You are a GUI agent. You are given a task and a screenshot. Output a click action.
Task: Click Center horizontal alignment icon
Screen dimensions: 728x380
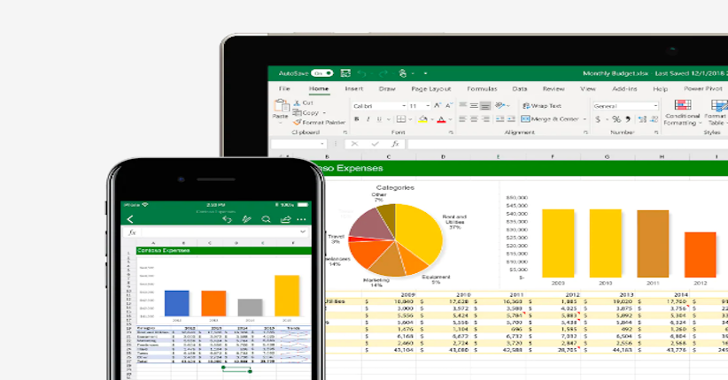(474, 119)
